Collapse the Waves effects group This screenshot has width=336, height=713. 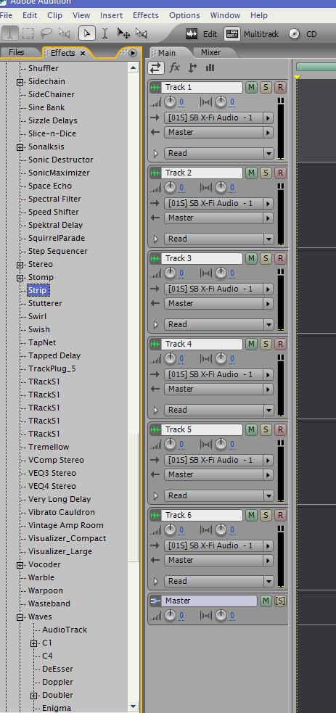(20, 617)
